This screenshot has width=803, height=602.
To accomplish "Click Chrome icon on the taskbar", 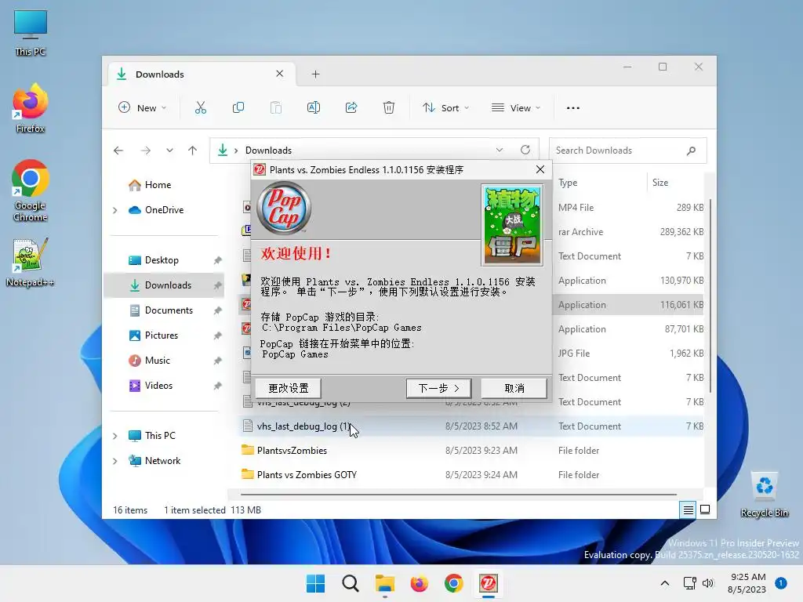I will (454, 583).
